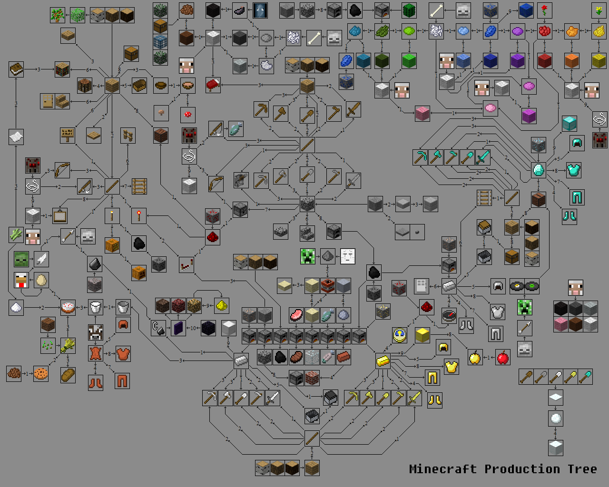This screenshot has height=487, width=609.
Task: Select the iron chestplate icon
Action: 498,312
